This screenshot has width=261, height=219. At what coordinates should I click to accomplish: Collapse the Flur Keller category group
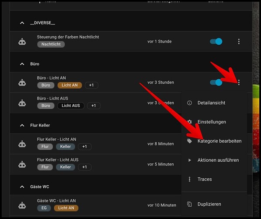click(22, 125)
